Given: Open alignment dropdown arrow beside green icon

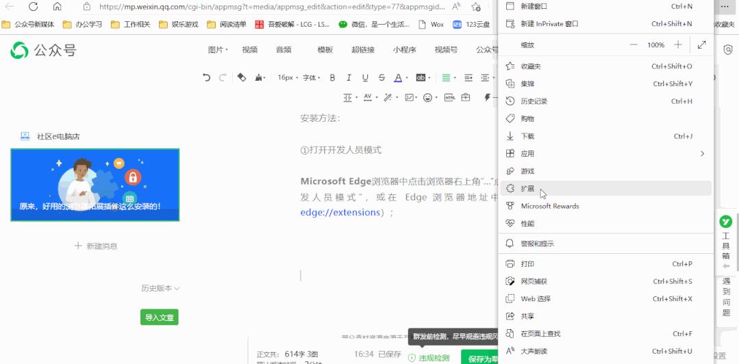Looking at the screenshot, I should (x=453, y=78).
